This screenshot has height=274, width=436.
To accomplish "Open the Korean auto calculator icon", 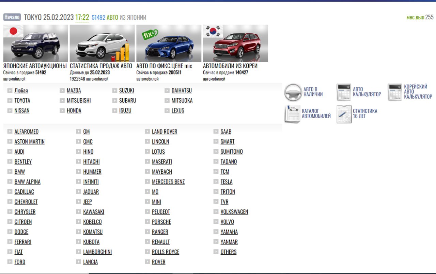I will point(395,92).
